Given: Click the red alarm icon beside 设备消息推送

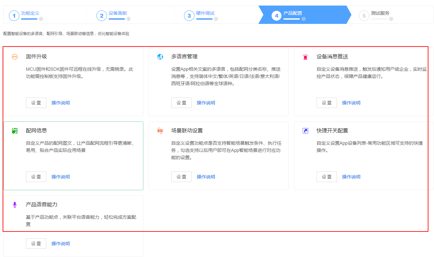Looking at the screenshot, I should tap(305, 57).
